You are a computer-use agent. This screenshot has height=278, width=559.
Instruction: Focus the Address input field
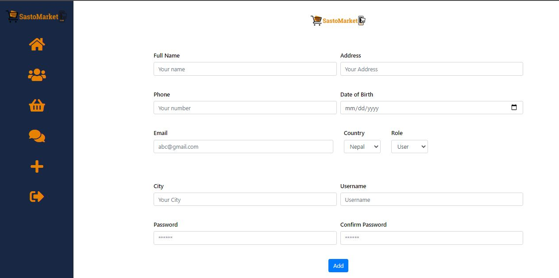(x=432, y=69)
